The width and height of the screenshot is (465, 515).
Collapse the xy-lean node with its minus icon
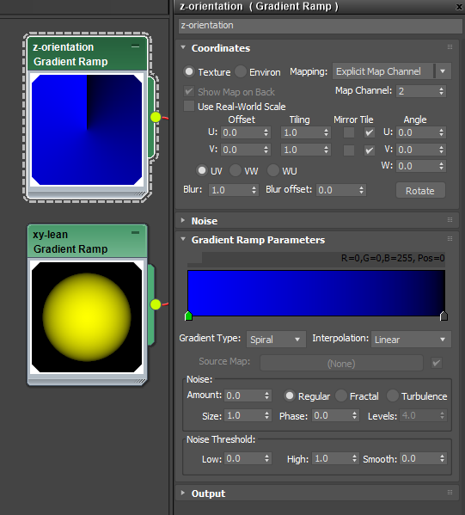(135, 232)
